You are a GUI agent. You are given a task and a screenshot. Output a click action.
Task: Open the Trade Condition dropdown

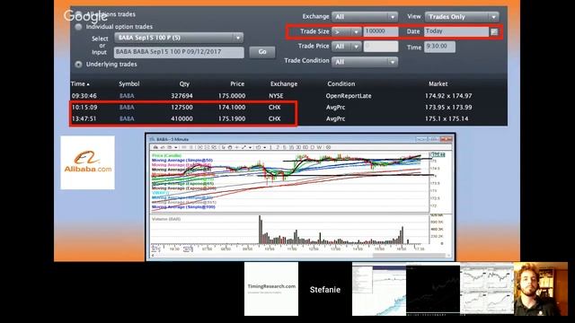[x=365, y=62]
